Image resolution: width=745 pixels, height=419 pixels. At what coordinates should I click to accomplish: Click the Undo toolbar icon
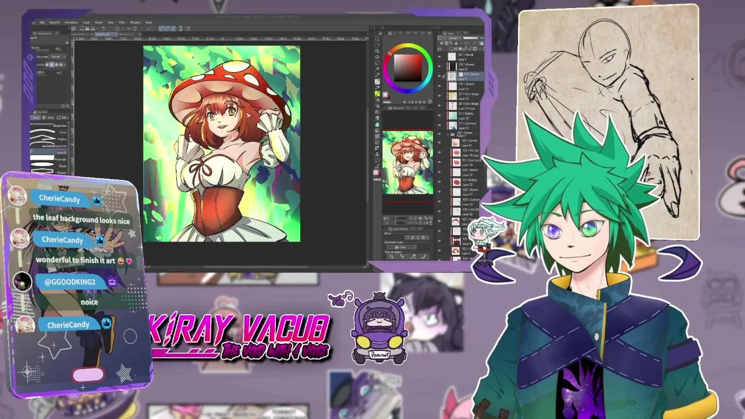click(104, 29)
